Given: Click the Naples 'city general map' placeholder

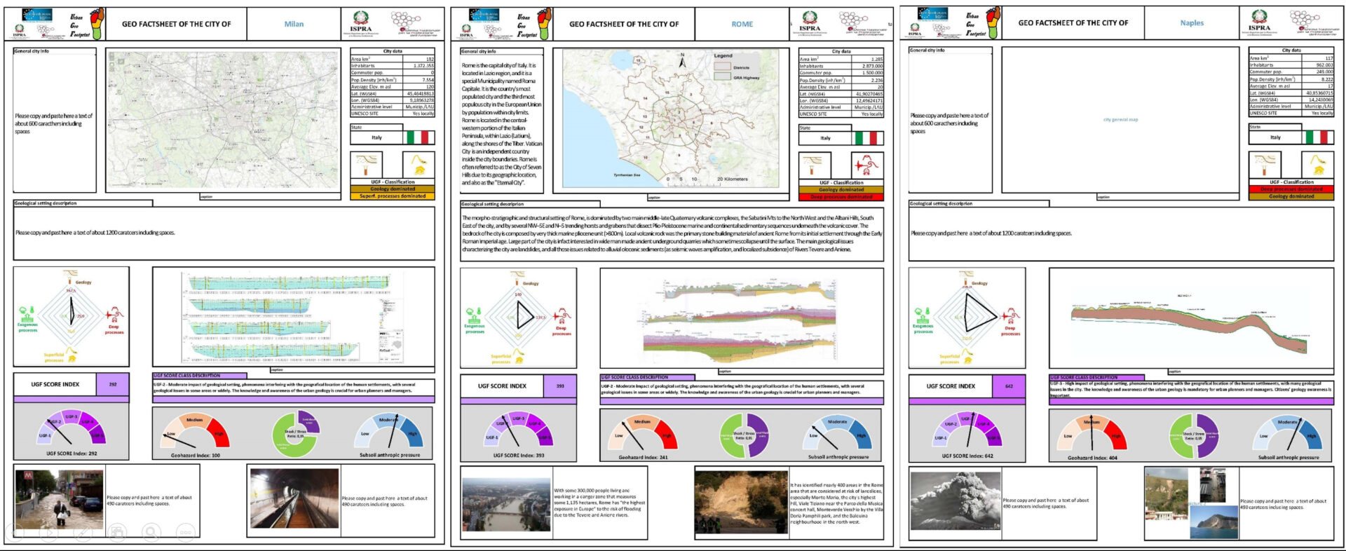Looking at the screenshot, I should click(x=1120, y=120).
